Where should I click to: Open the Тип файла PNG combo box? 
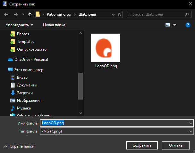click(117, 131)
